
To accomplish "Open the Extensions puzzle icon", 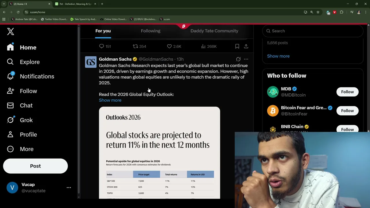I will [341, 12].
